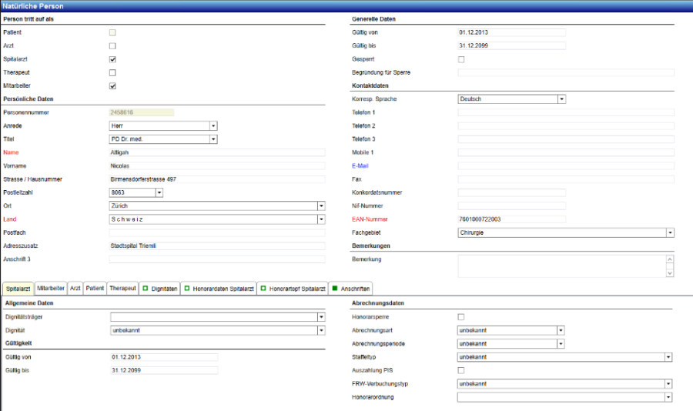693x411 pixels.
Task: Open the Therapeut tab
Action: click(x=122, y=289)
